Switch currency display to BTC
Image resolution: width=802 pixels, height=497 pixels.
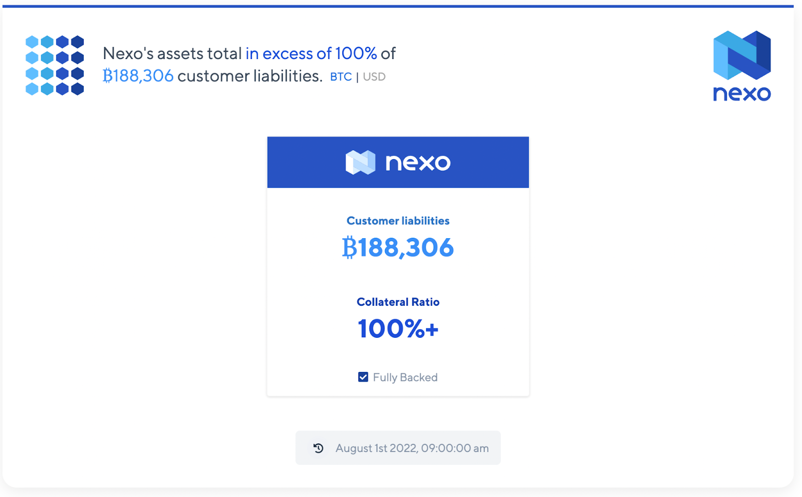341,77
